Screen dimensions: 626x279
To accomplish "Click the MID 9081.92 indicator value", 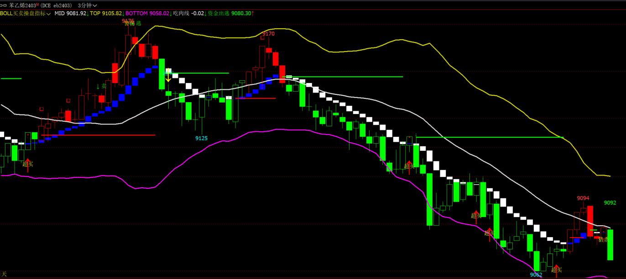I will 70,13.
